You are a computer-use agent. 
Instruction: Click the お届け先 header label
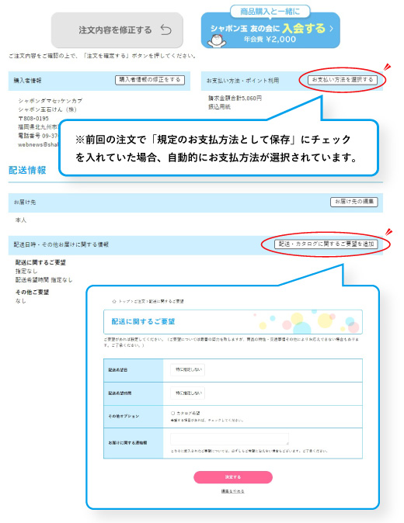point(25,202)
